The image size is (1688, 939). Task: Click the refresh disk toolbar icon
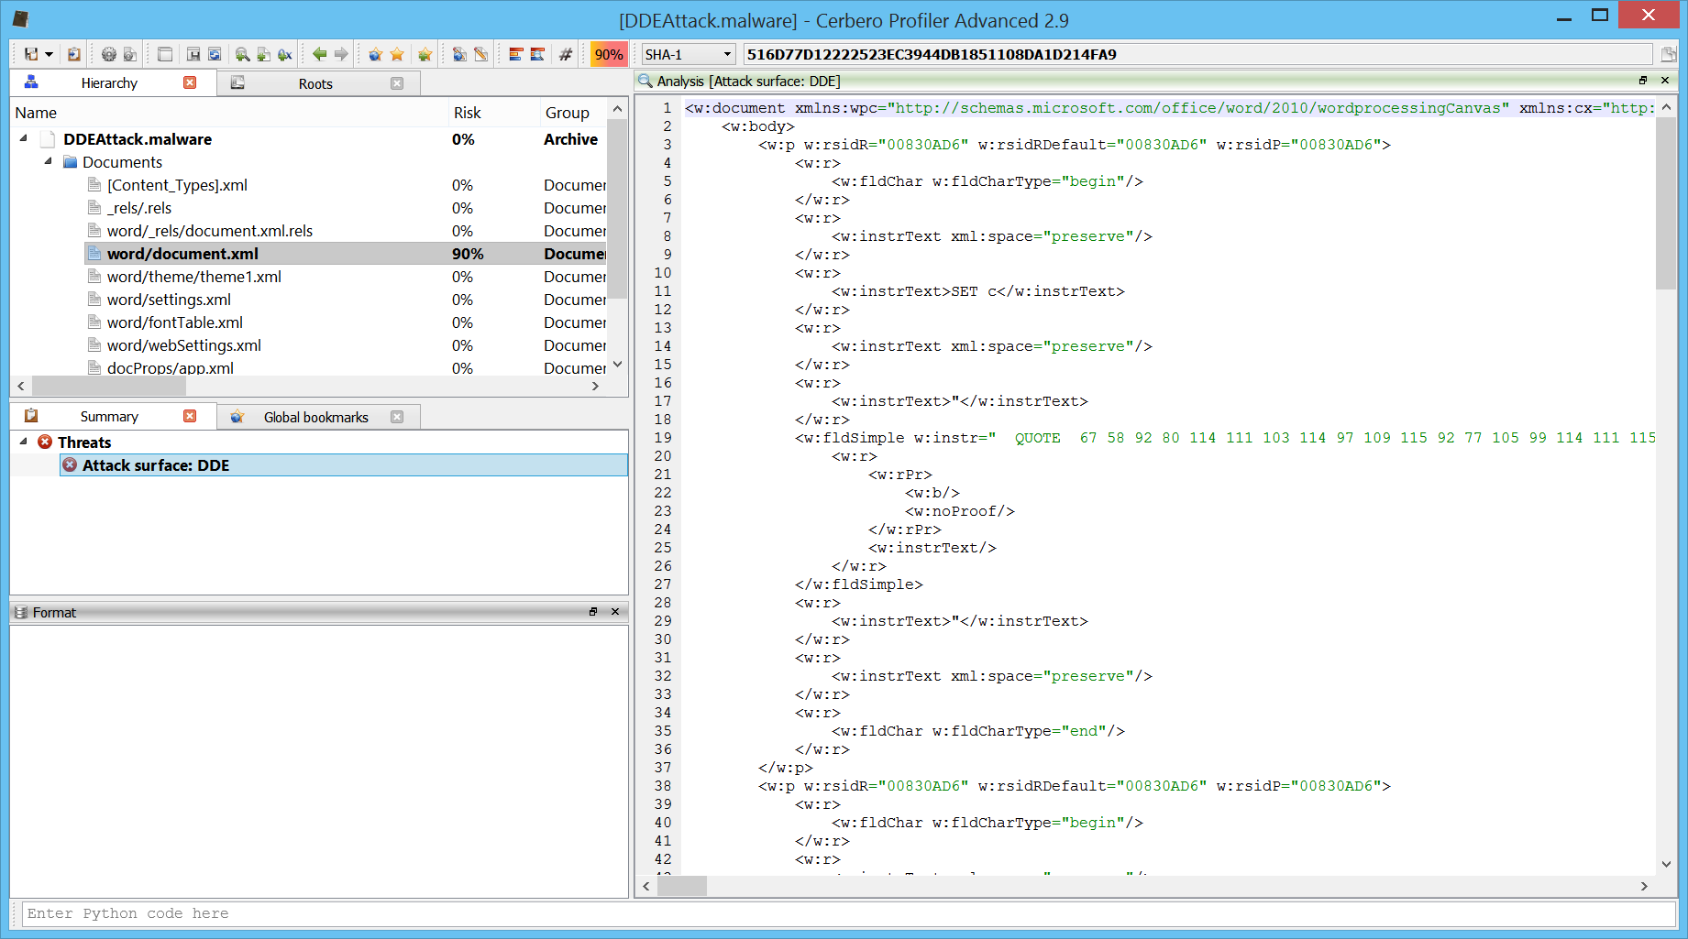click(215, 55)
